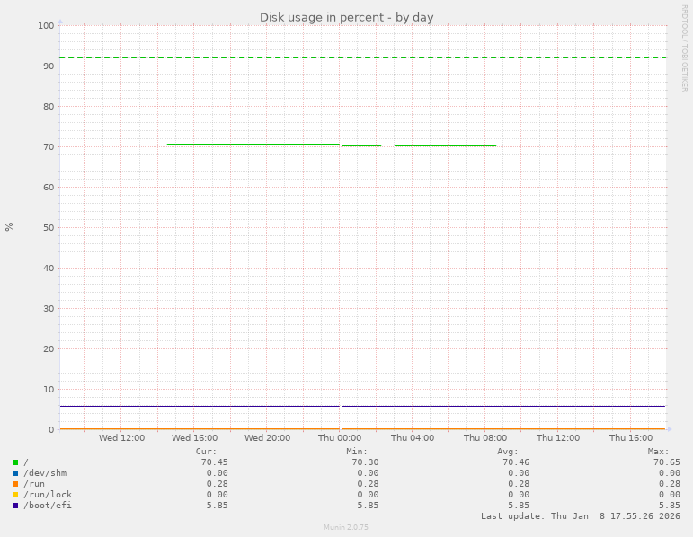The height and width of the screenshot is (537, 693).
Task: Click the yellow /run/lock legend swatch
Action: pos(15,495)
